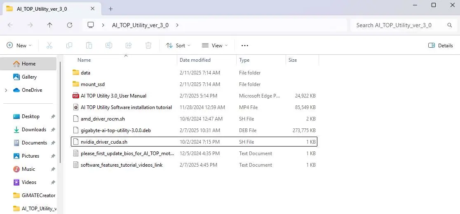This screenshot has width=460, height=214.
Task: Click the nvidia_driver_cuda.sh file icon
Action: pyautogui.click(x=76, y=142)
